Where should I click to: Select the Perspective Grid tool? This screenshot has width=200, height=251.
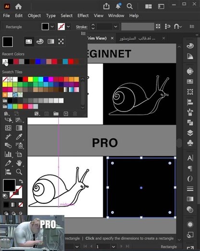coord(19,120)
